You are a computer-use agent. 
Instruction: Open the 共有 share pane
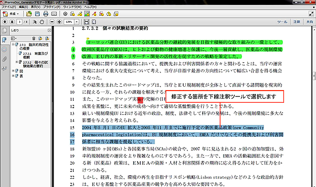pos(310,22)
